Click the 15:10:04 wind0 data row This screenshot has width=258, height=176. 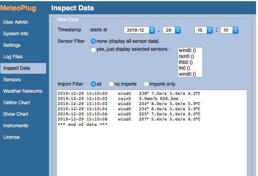[x=129, y=109]
